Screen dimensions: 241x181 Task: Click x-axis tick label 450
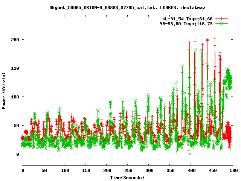coord(213,170)
